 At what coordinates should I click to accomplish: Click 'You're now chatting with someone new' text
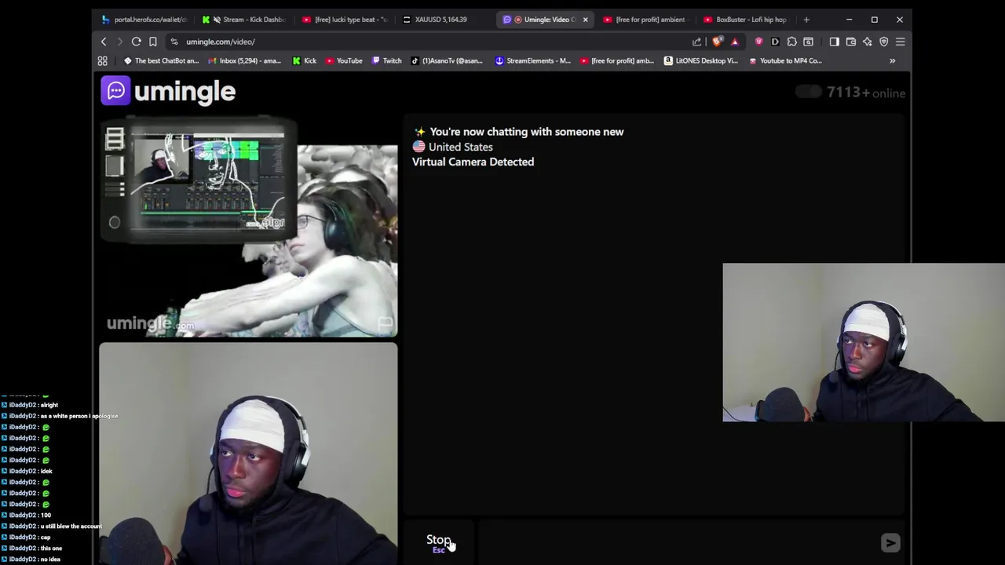point(527,132)
